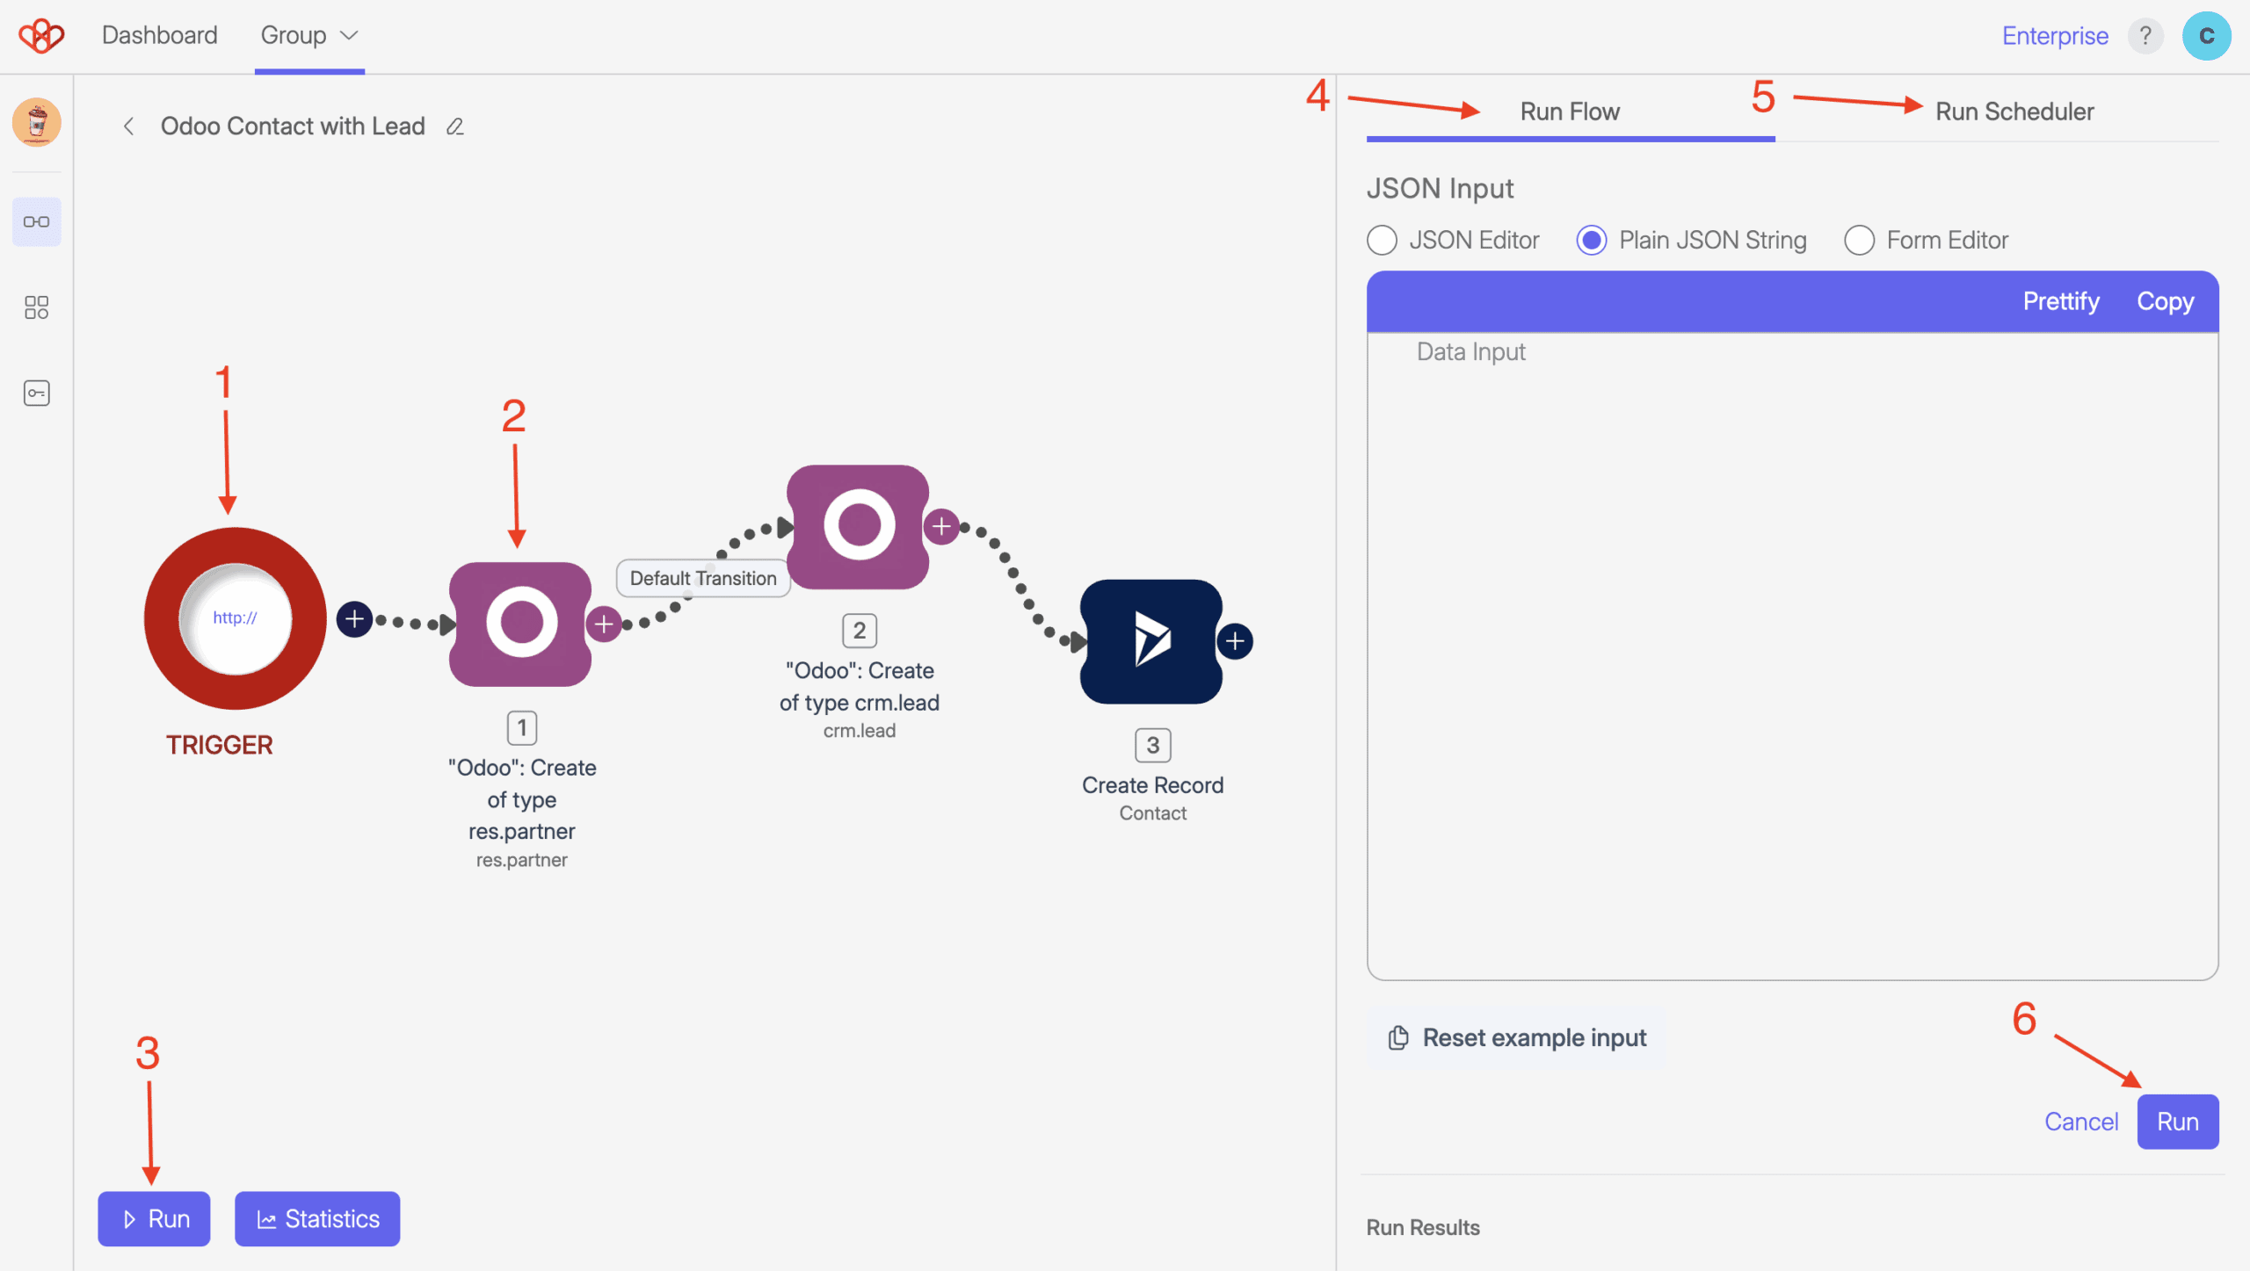Select the Dynamics Create Record node
This screenshot has width=2250, height=1271.
(1151, 641)
